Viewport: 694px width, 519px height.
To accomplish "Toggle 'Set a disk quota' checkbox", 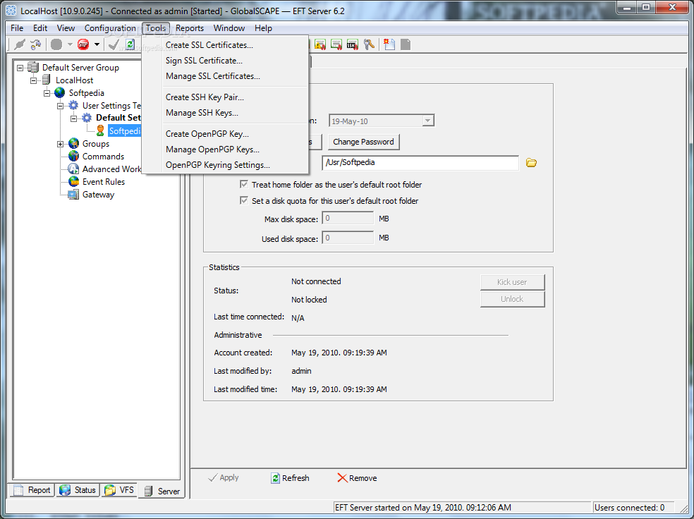I will coord(244,200).
